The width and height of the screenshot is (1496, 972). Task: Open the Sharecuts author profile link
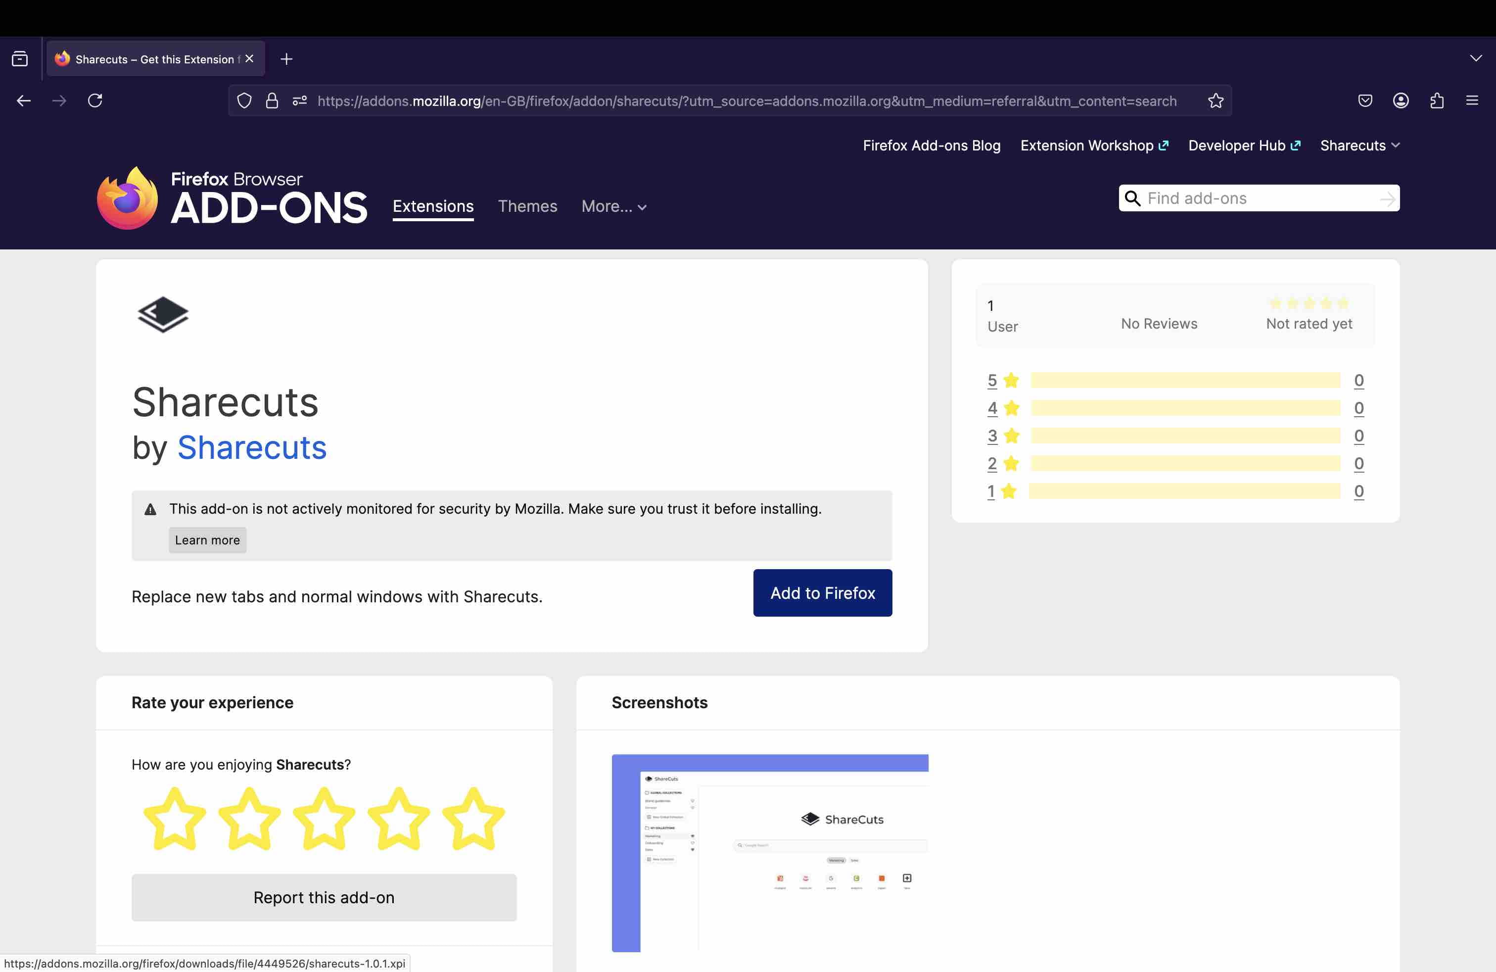coord(251,448)
